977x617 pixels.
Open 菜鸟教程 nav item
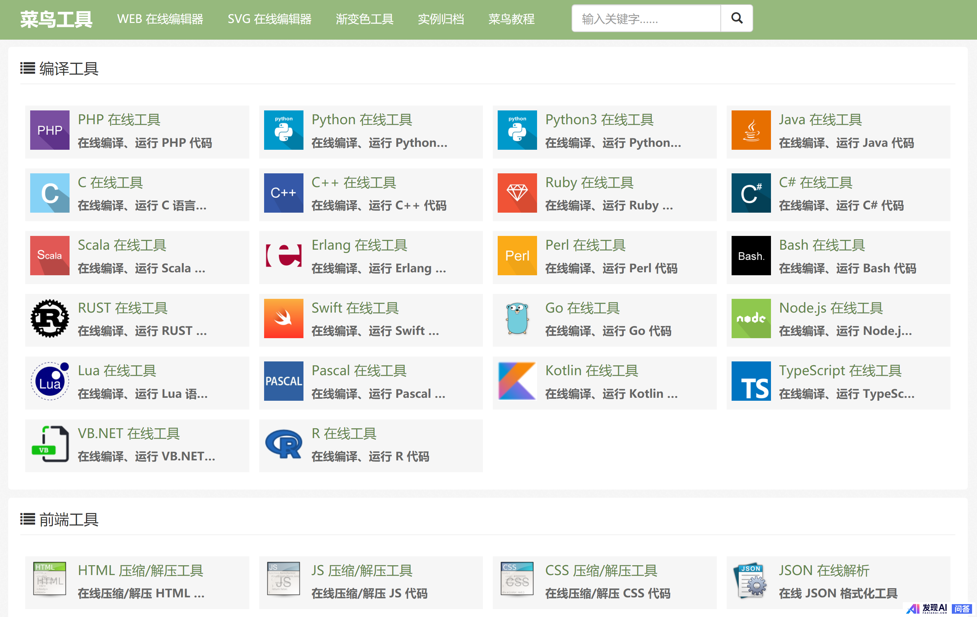pyautogui.click(x=511, y=19)
